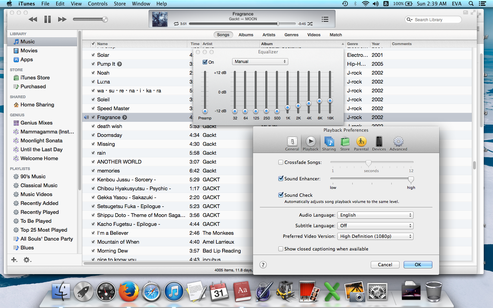Toggle shuffle icon in now playing bar
Image resolution: width=493 pixels, height=308 pixels.
click(x=310, y=24)
